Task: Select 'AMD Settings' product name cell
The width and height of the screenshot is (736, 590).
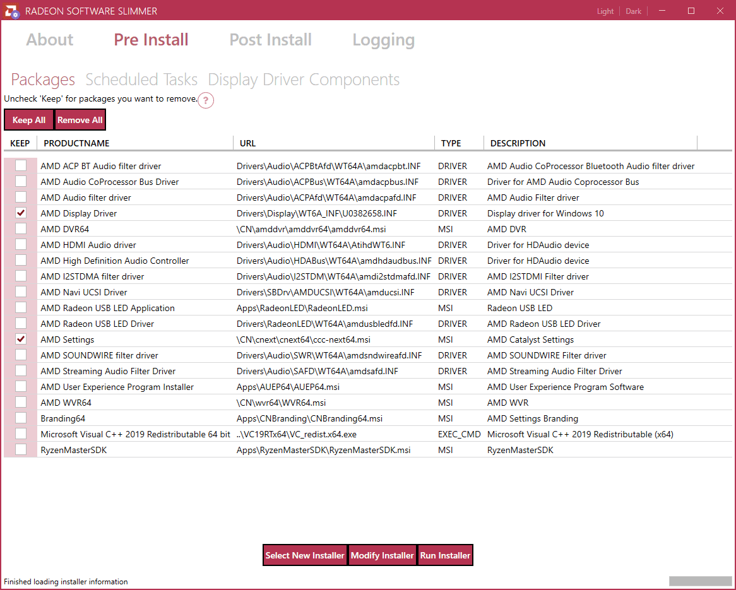Action: 67,339
